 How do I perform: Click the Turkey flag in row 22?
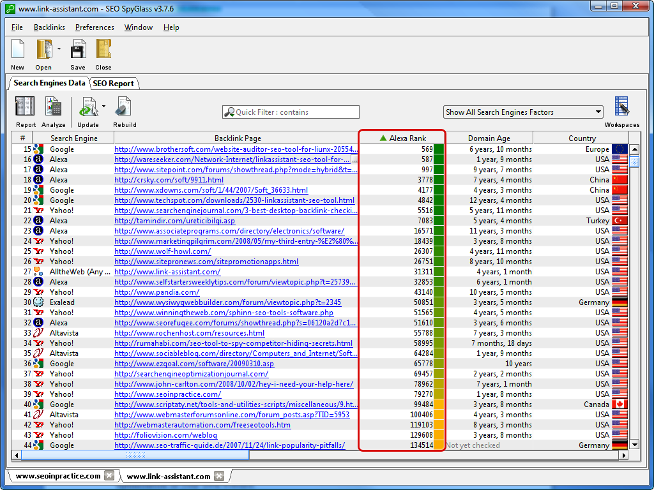pyautogui.click(x=620, y=221)
